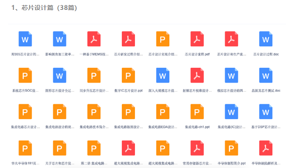Open the PowerPoint icon 系统芯片SOC设…

[25, 76]
